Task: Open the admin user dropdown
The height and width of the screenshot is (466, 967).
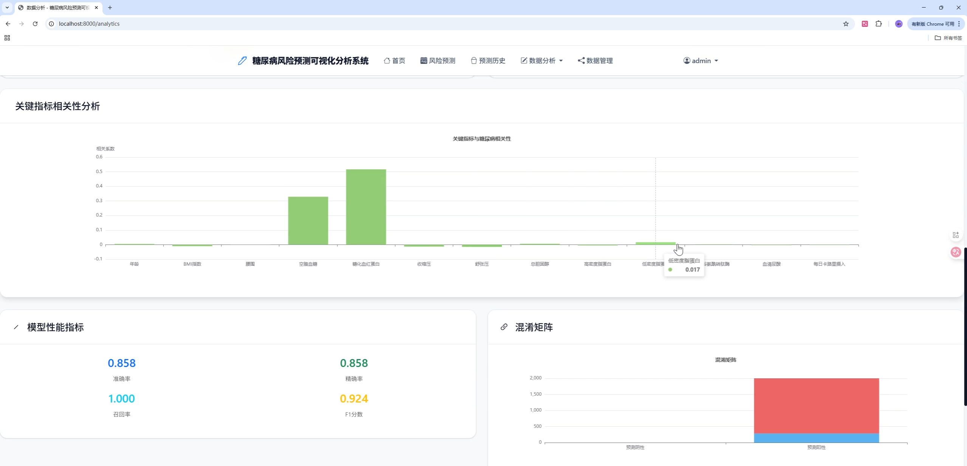Action: [x=700, y=60]
